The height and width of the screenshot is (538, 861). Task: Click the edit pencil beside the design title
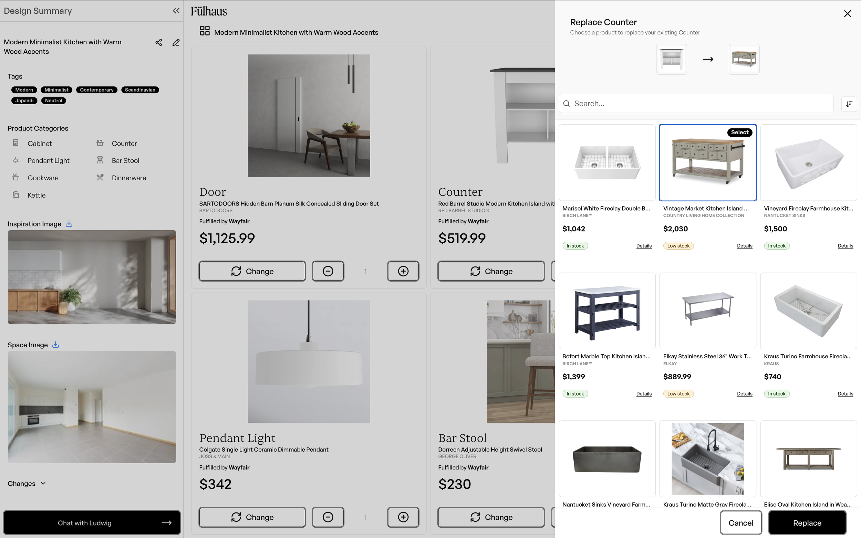click(176, 42)
